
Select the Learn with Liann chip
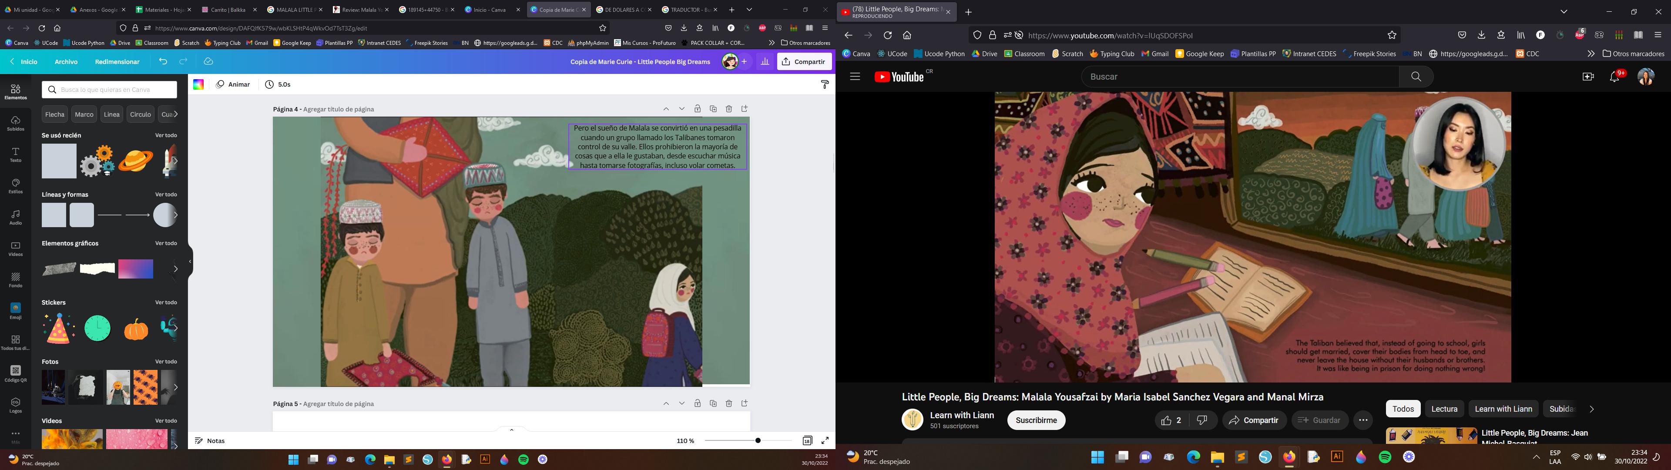[1503, 409]
